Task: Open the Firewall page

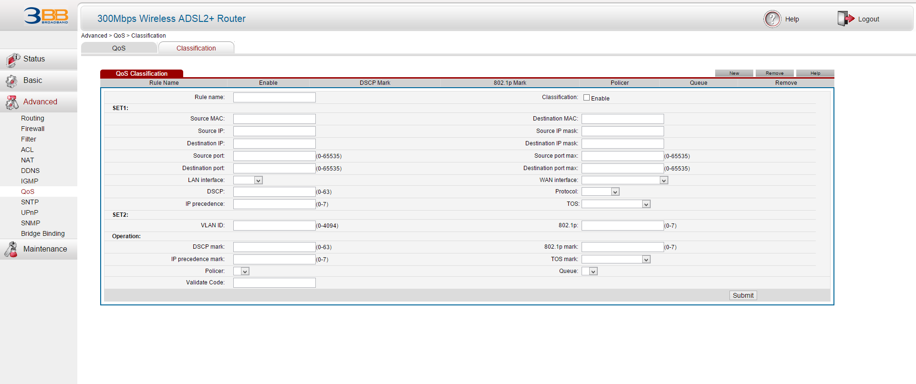Action: pyautogui.click(x=32, y=129)
